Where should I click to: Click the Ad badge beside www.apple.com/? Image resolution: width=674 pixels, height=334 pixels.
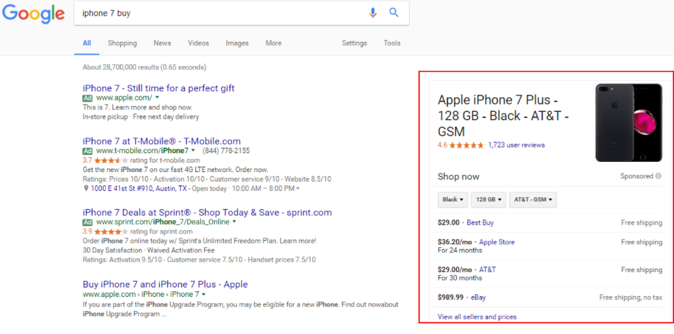click(x=88, y=98)
